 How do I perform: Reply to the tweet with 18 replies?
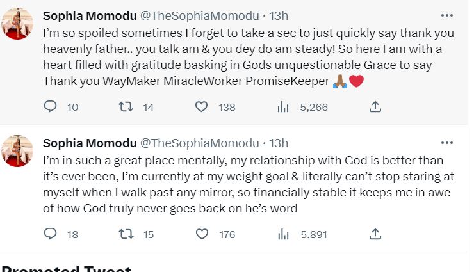point(51,235)
